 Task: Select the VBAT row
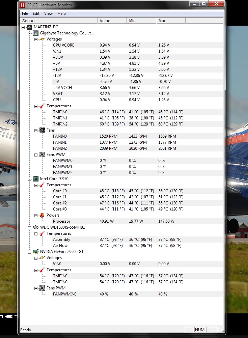(x=138, y=93)
